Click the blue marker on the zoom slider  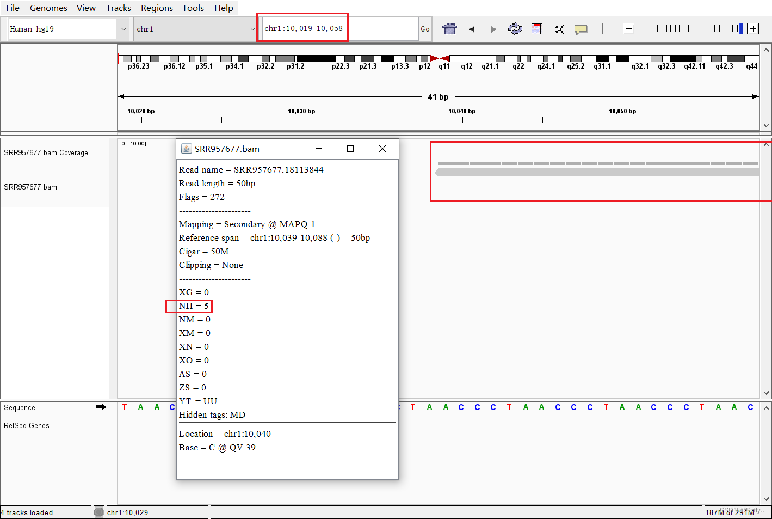[740, 28]
